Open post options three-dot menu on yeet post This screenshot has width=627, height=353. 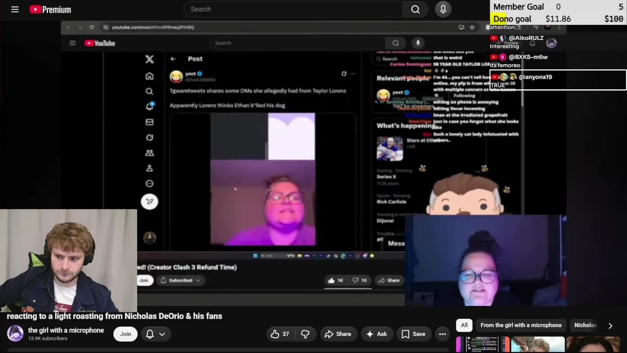pos(353,74)
